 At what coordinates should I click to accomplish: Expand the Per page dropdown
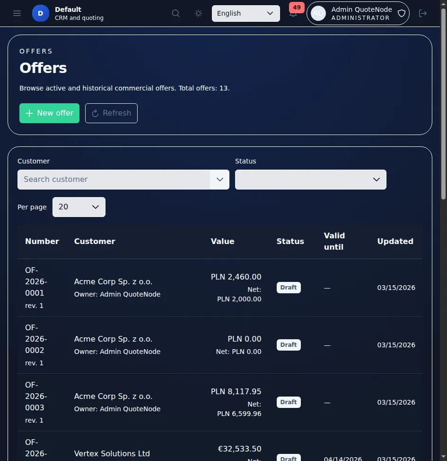[x=79, y=207]
